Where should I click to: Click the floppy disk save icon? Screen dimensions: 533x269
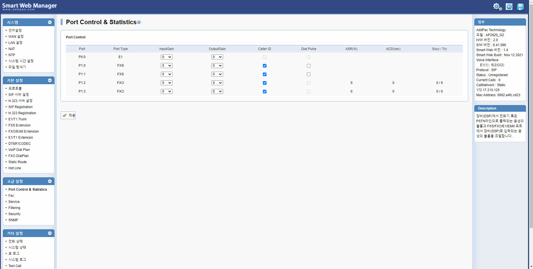520,7
